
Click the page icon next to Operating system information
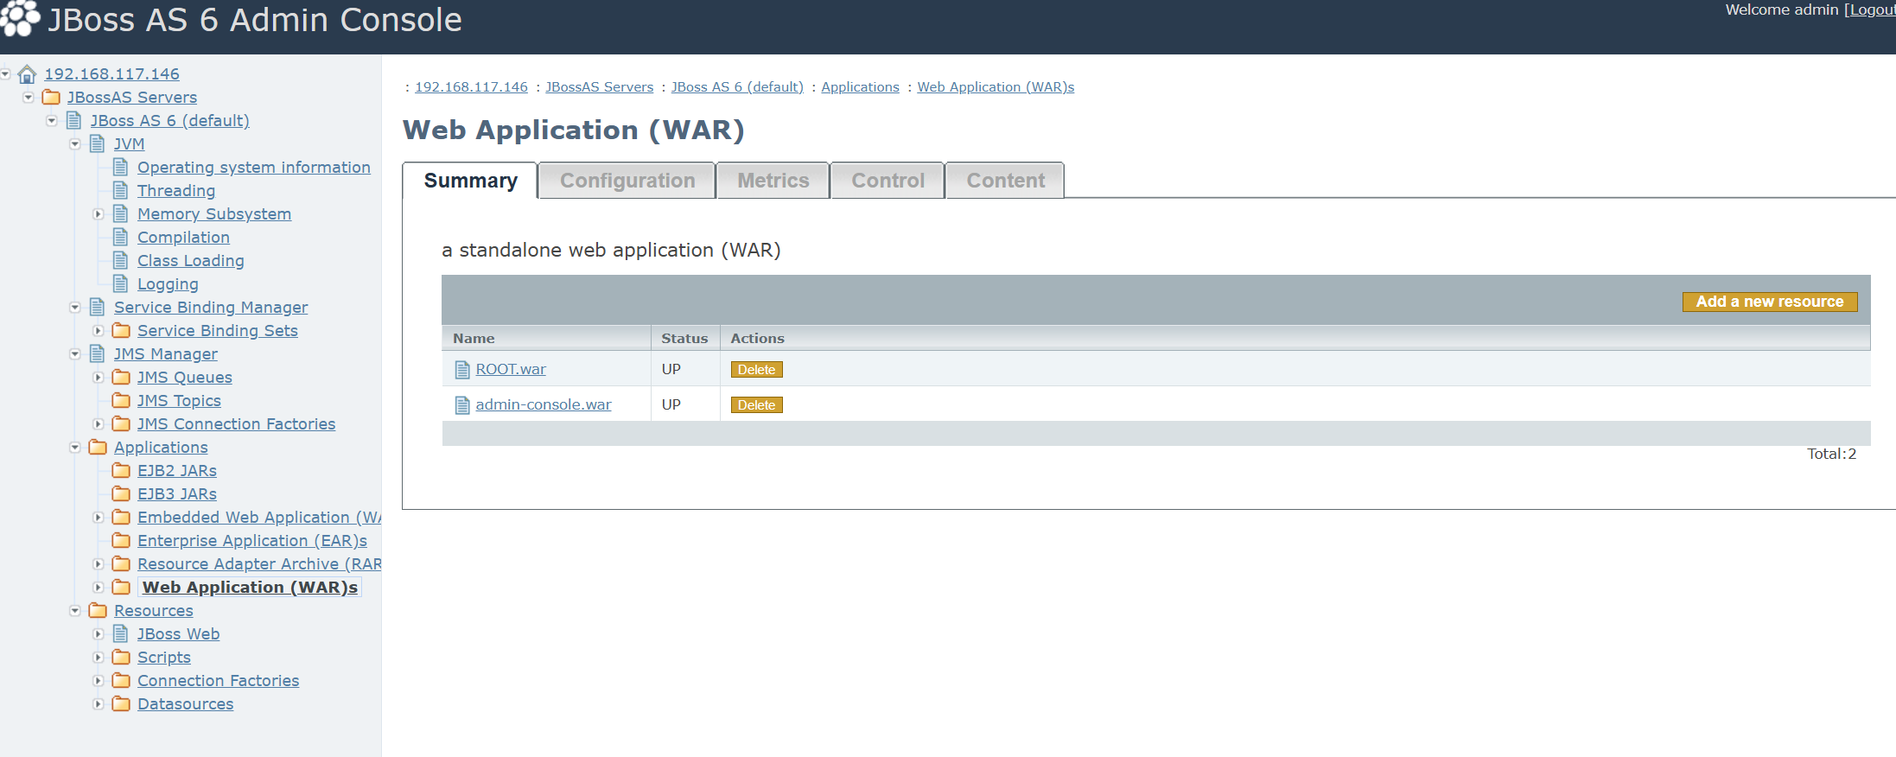tap(121, 167)
